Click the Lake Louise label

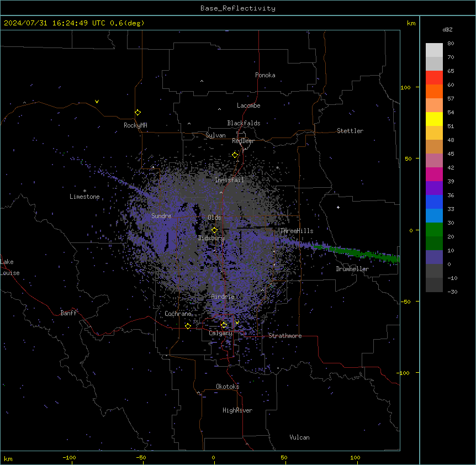click(10, 267)
